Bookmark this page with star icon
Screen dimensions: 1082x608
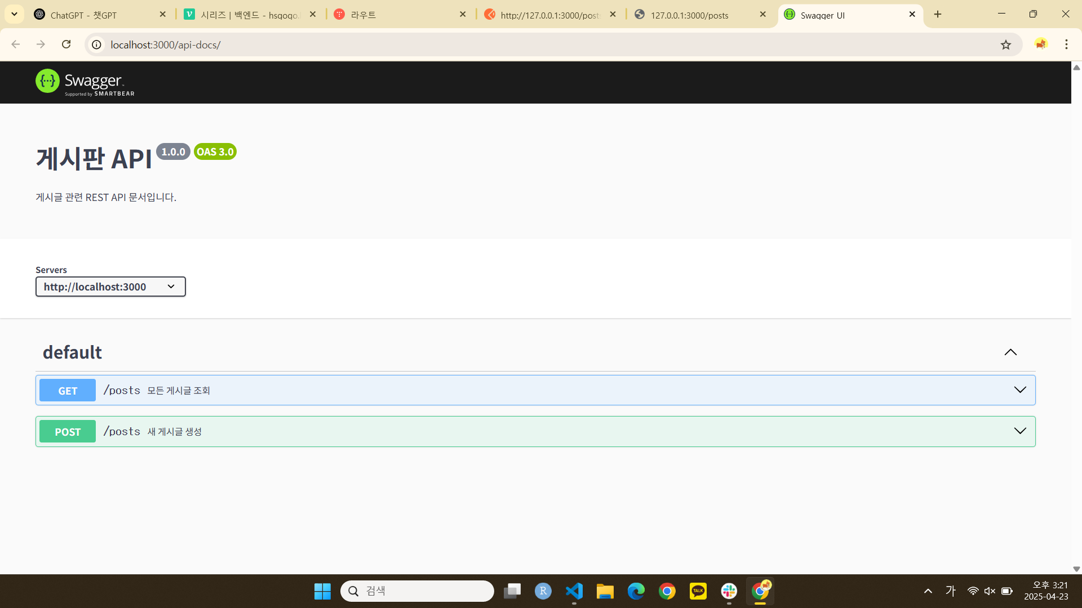[x=1006, y=44]
